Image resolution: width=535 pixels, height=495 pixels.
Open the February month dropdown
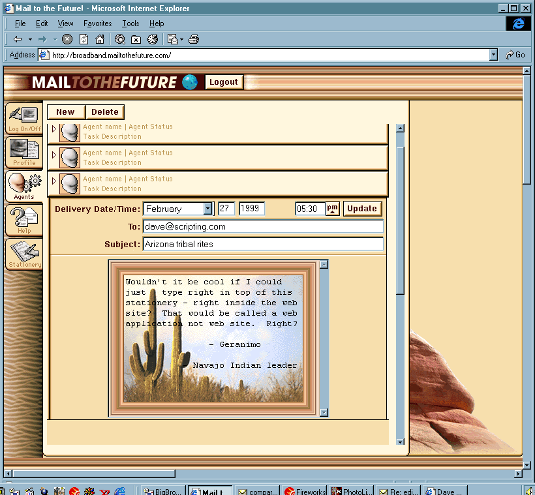pyautogui.click(x=207, y=209)
